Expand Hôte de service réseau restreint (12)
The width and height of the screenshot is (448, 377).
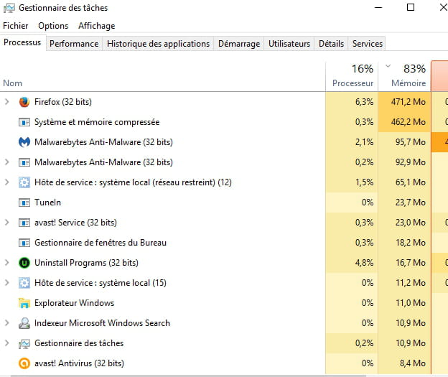click(x=7, y=182)
